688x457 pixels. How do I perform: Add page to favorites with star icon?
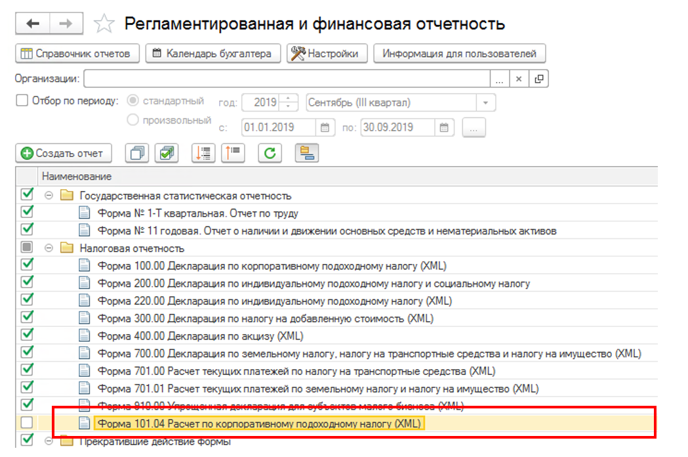pos(104,25)
